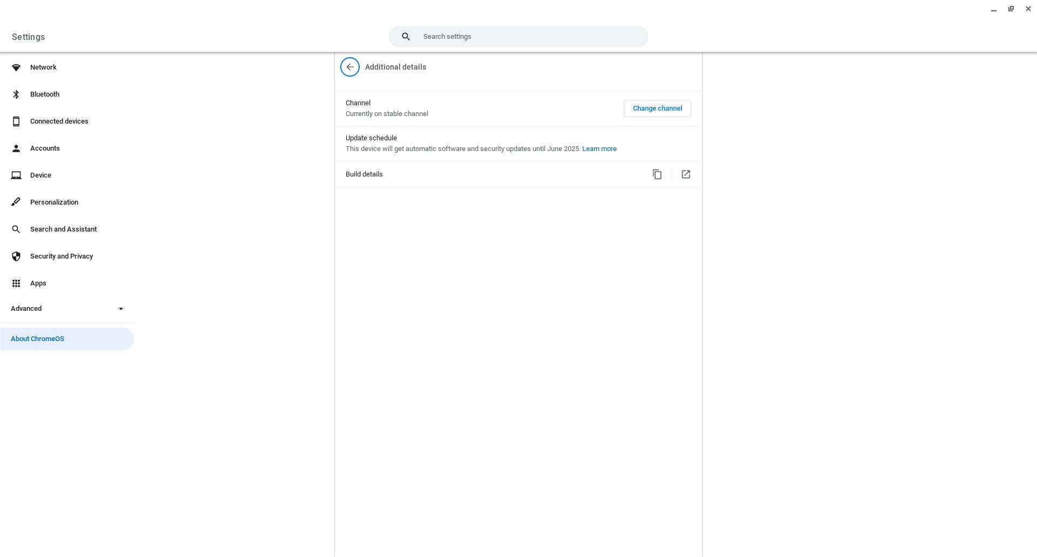Restore down the Settings window
The width and height of the screenshot is (1037, 557).
tap(1011, 9)
